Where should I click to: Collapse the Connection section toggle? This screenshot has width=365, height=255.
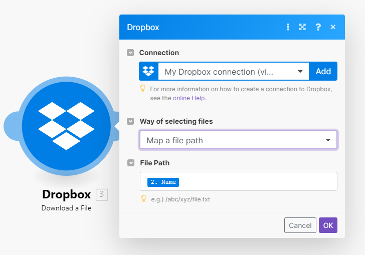[130, 53]
